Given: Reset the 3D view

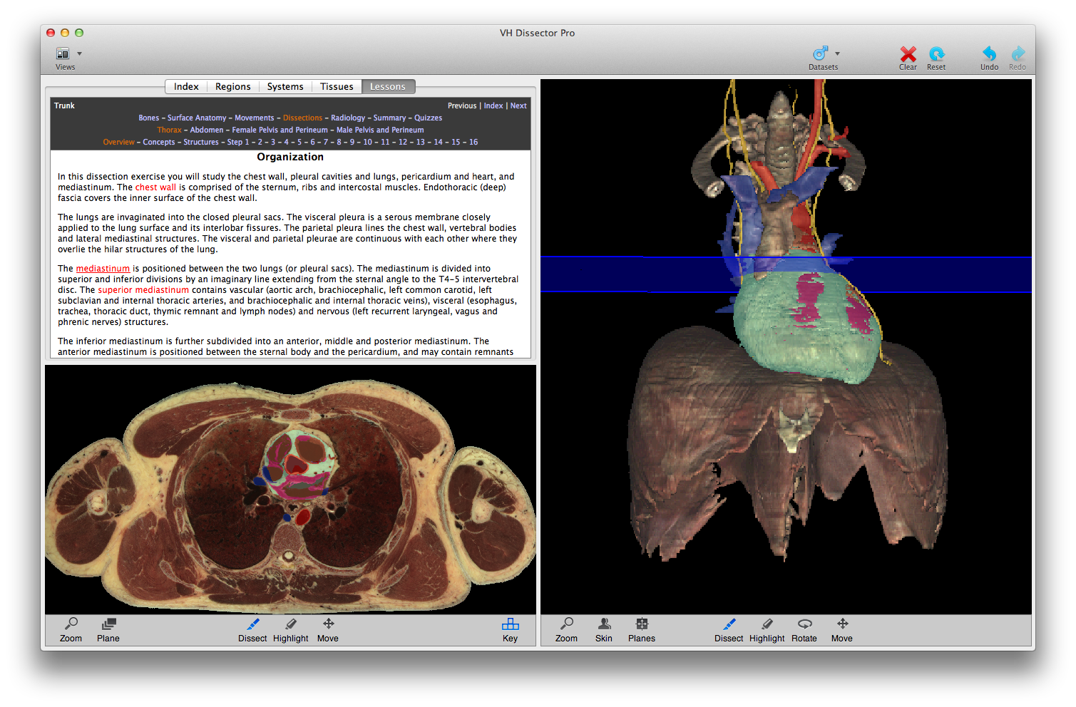Looking at the screenshot, I should [x=936, y=55].
